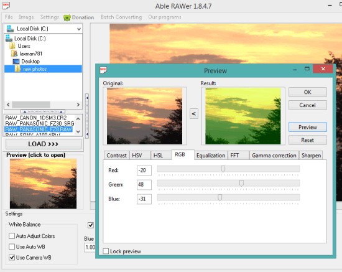The image size is (342, 272).
Task: Switch to the HSL tab
Action: click(x=161, y=156)
